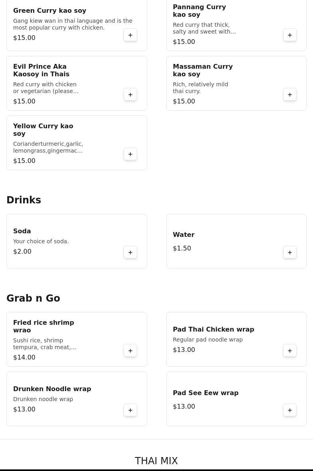Viewport: 313px width, 471px height.
Task: Select the Yellow Curry kao soy title
Action: (x=43, y=130)
